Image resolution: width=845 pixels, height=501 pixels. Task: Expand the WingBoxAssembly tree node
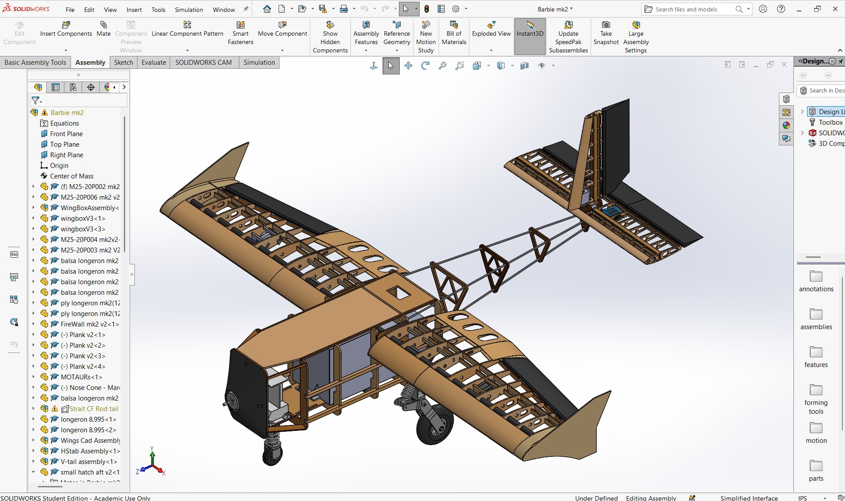33,208
